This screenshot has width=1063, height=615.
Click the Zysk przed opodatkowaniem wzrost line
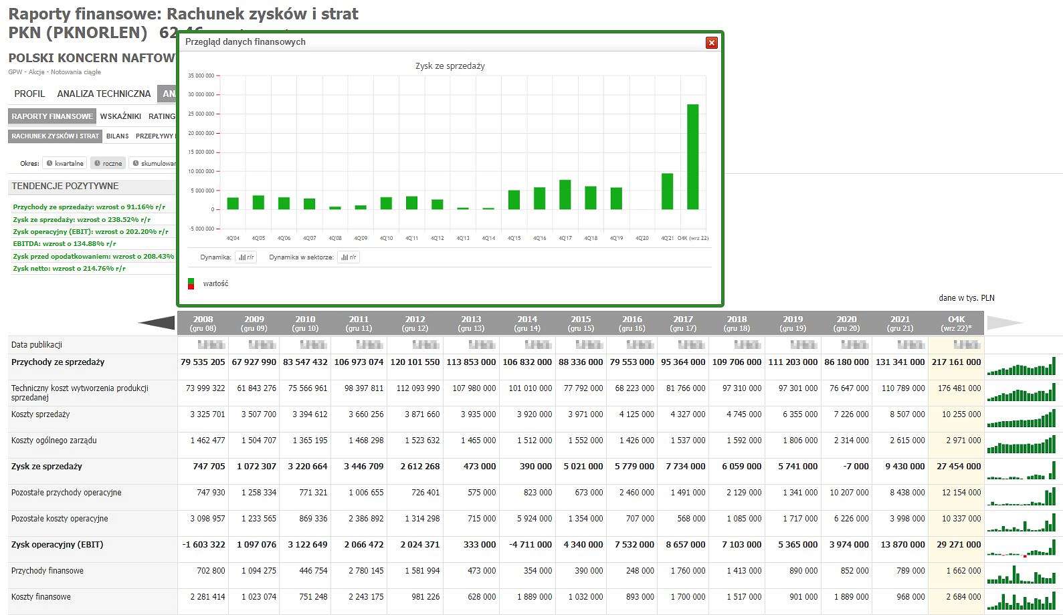click(94, 257)
